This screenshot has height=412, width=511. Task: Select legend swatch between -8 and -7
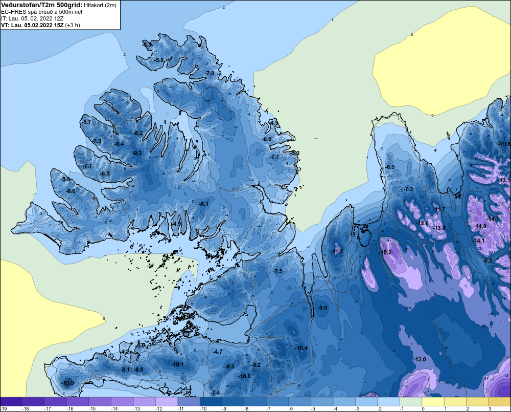click(255, 401)
